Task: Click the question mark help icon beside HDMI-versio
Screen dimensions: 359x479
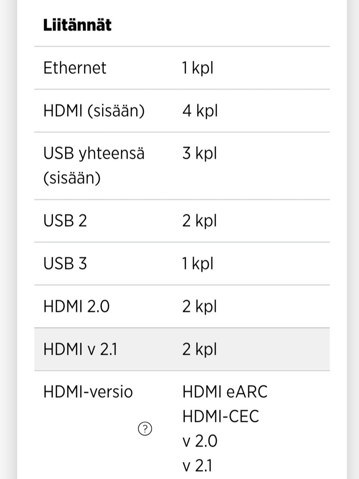Action: (145, 429)
